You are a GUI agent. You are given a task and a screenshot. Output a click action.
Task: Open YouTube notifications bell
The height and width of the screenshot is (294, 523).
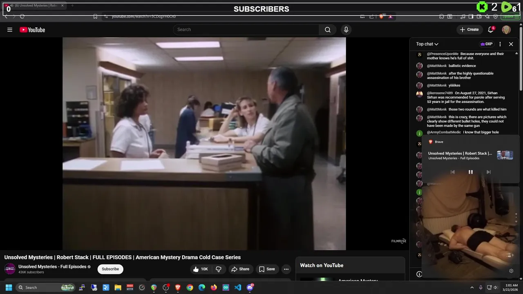[491, 29]
